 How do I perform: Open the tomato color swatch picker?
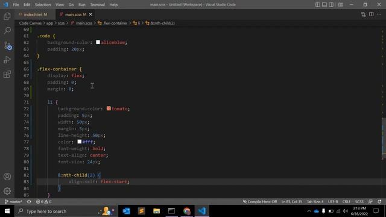[x=109, y=108]
